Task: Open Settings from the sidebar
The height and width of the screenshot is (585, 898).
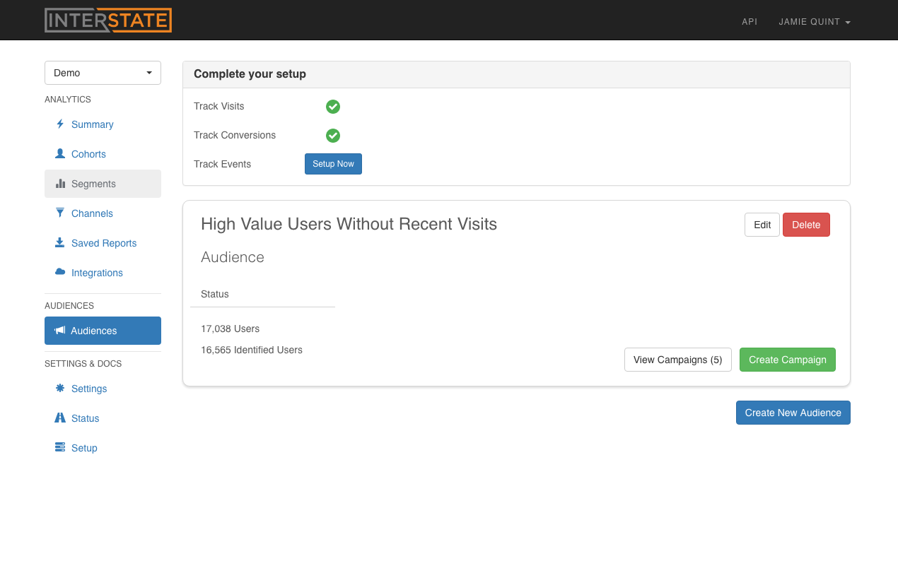Action: coord(103,389)
